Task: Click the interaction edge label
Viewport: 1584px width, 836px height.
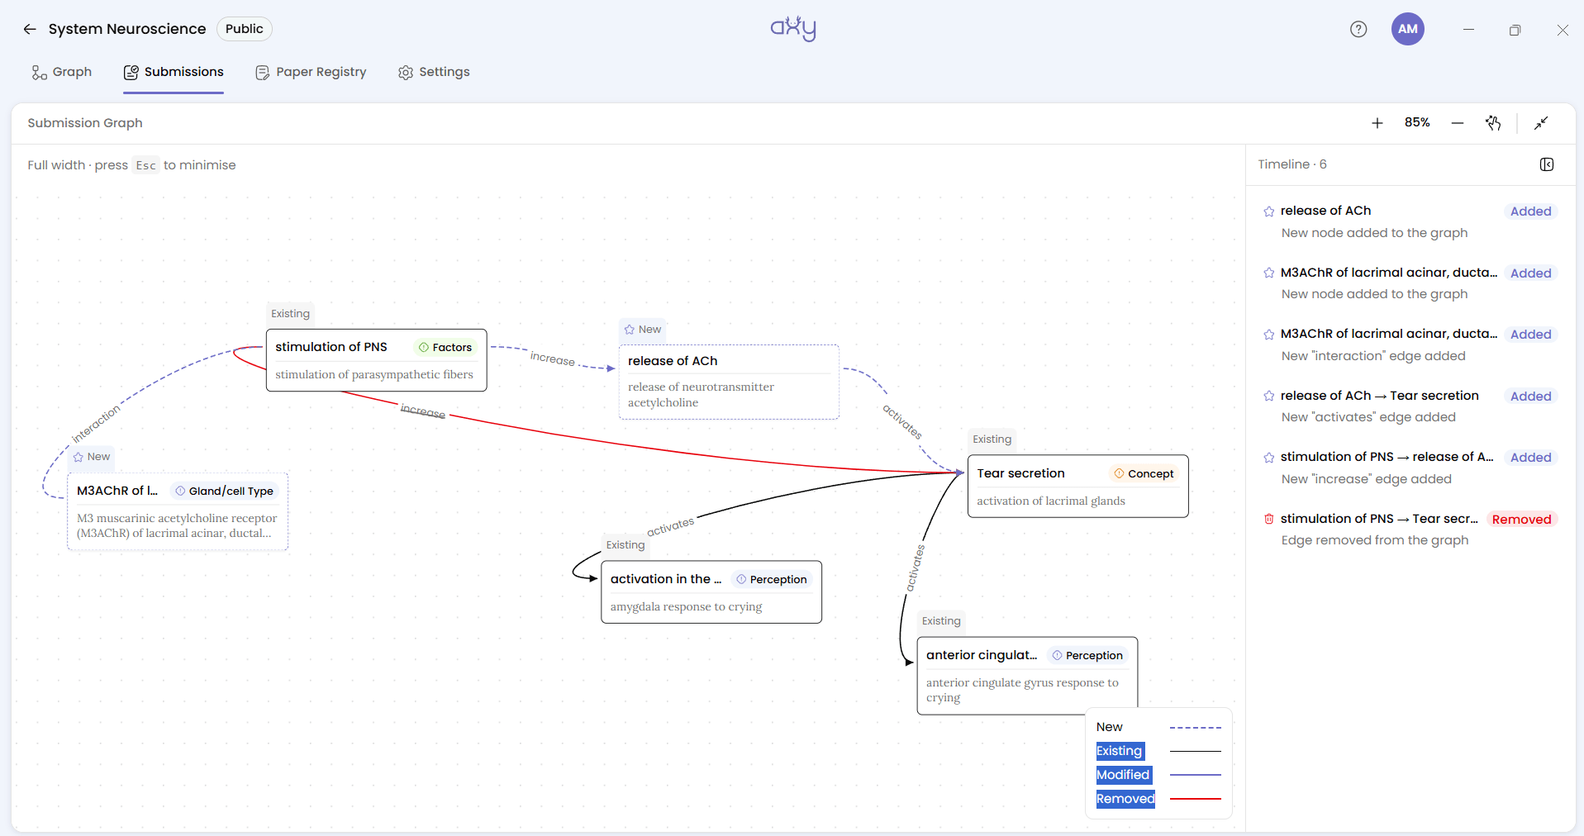Action: 96,424
